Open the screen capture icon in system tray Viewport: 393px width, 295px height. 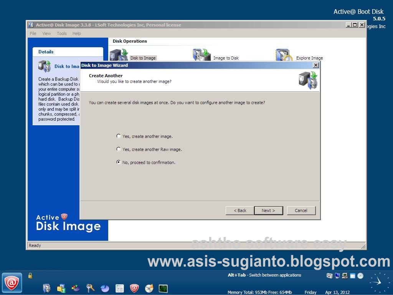coord(329,276)
